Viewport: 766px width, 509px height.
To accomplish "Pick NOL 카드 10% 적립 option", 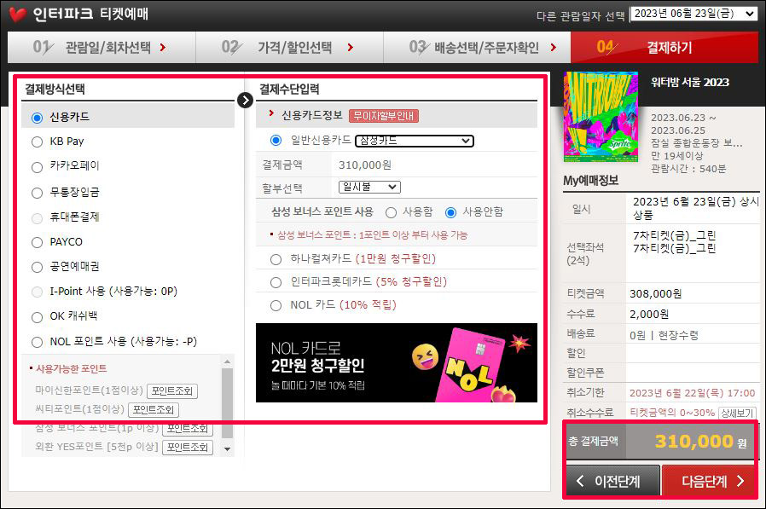I will click(x=276, y=305).
